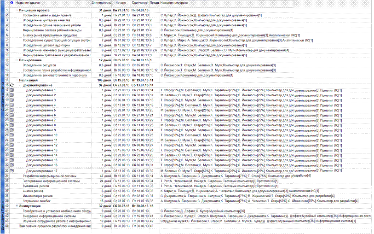Select row number 1 header

(7, 10)
